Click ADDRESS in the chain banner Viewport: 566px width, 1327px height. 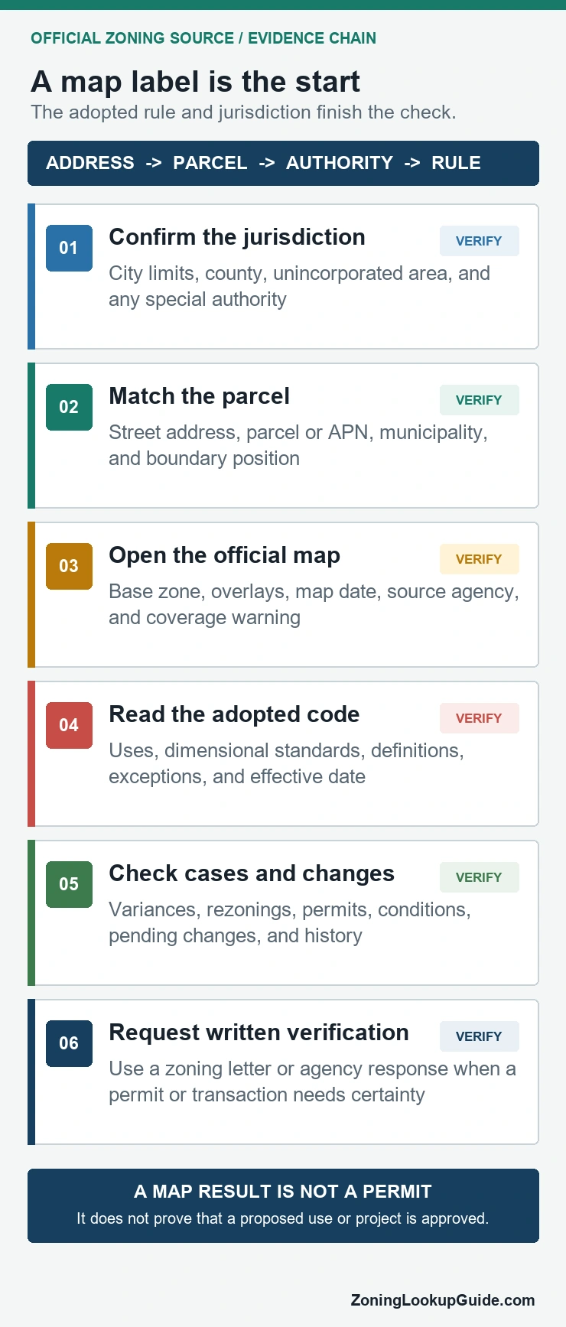coord(90,163)
